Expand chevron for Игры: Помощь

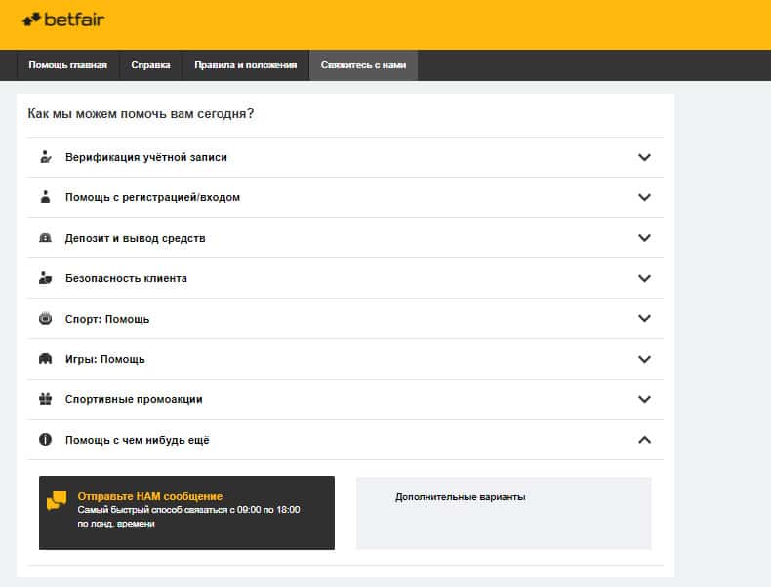pyautogui.click(x=644, y=359)
